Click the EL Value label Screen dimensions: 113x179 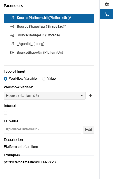pyautogui.click(x=11, y=121)
